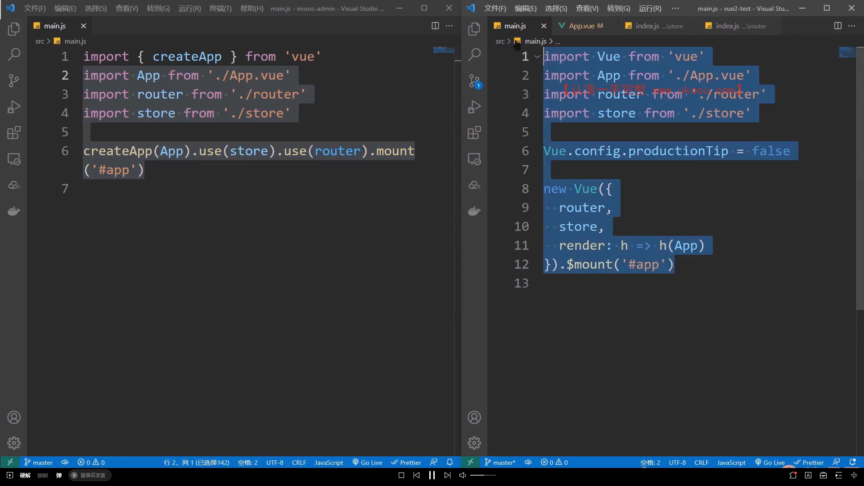Split editor right in imooc-admin window

coord(435,26)
